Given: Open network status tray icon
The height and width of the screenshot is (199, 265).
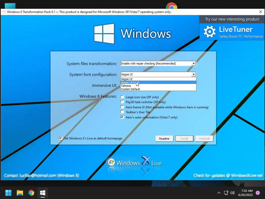Looking at the screenshot, I should 226,193.
